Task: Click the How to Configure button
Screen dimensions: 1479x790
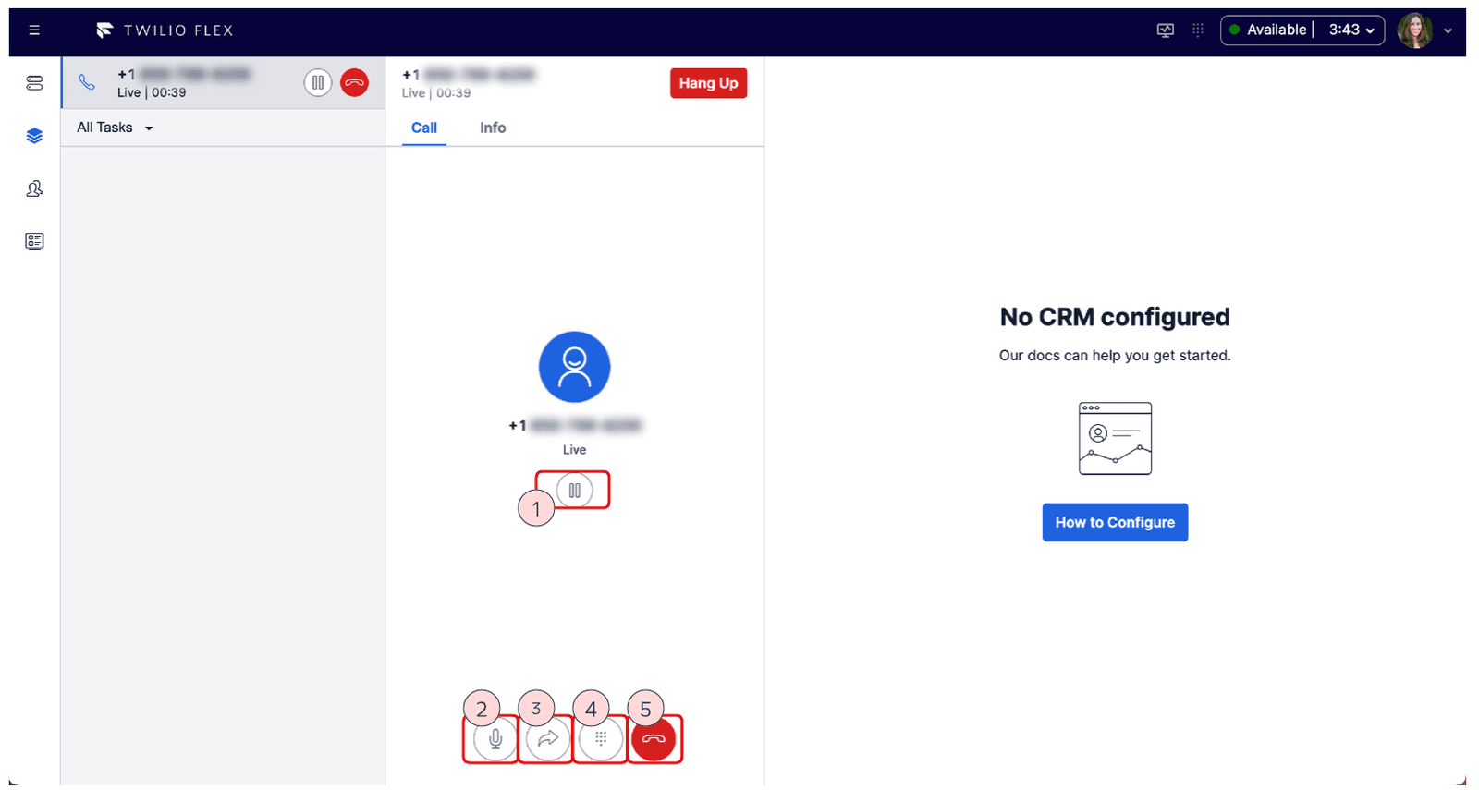Action: tap(1115, 522)
